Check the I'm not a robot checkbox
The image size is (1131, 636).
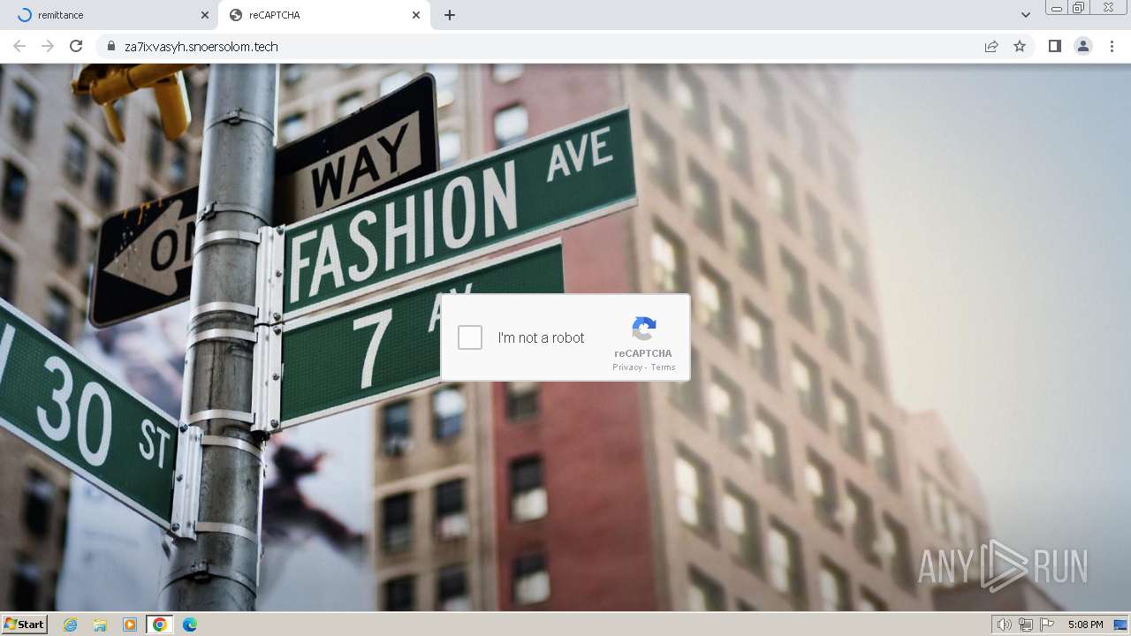pyautogui.click(x=470, y=337)
